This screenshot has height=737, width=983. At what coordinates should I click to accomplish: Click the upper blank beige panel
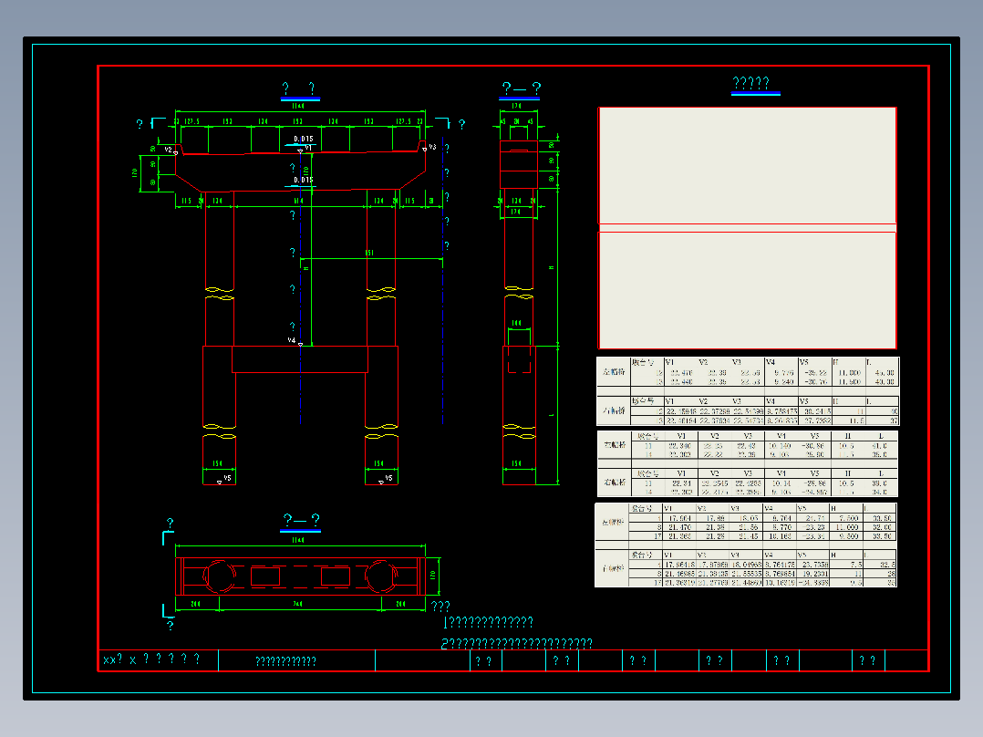748,166
